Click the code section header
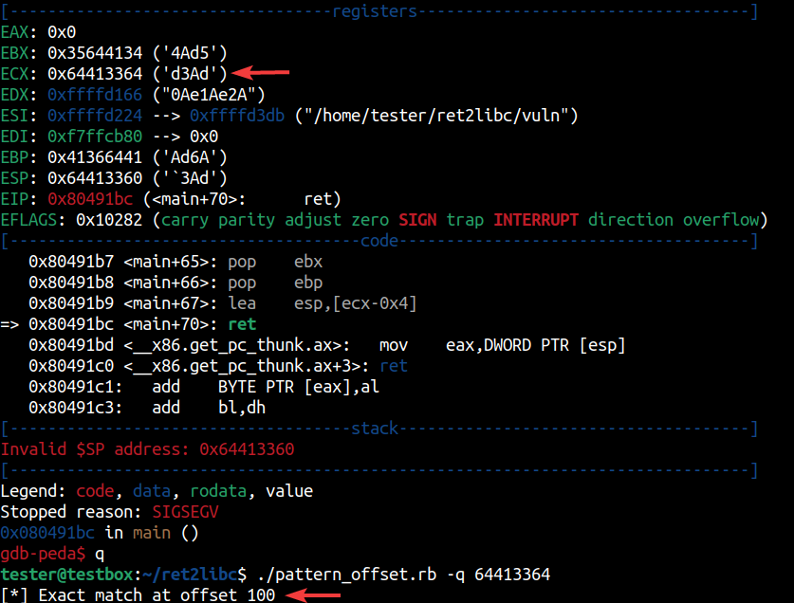The image size is (794, 603). (379, 240)
